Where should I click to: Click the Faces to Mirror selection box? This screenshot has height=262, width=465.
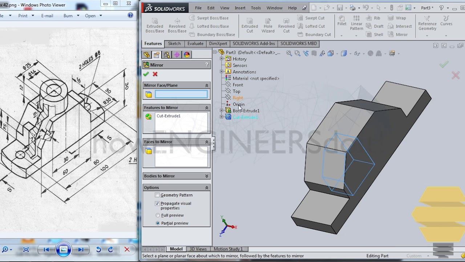(x=181, y=157)
